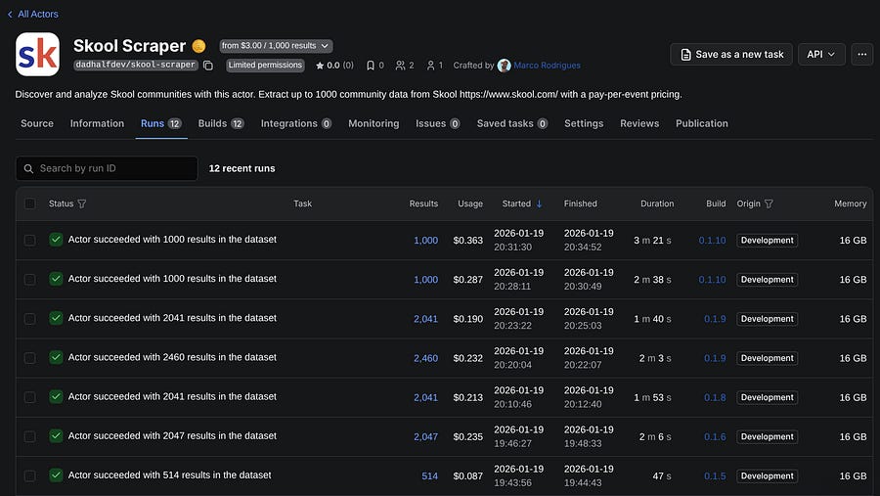The width and height of the screenshot is (880, 496).
Task: Click the search magnifier icon
Action: click(x=28, y=168)
